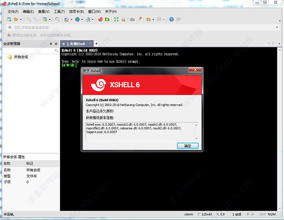Pin the session manager panel

pyautogui.click(x=51, y=44)
